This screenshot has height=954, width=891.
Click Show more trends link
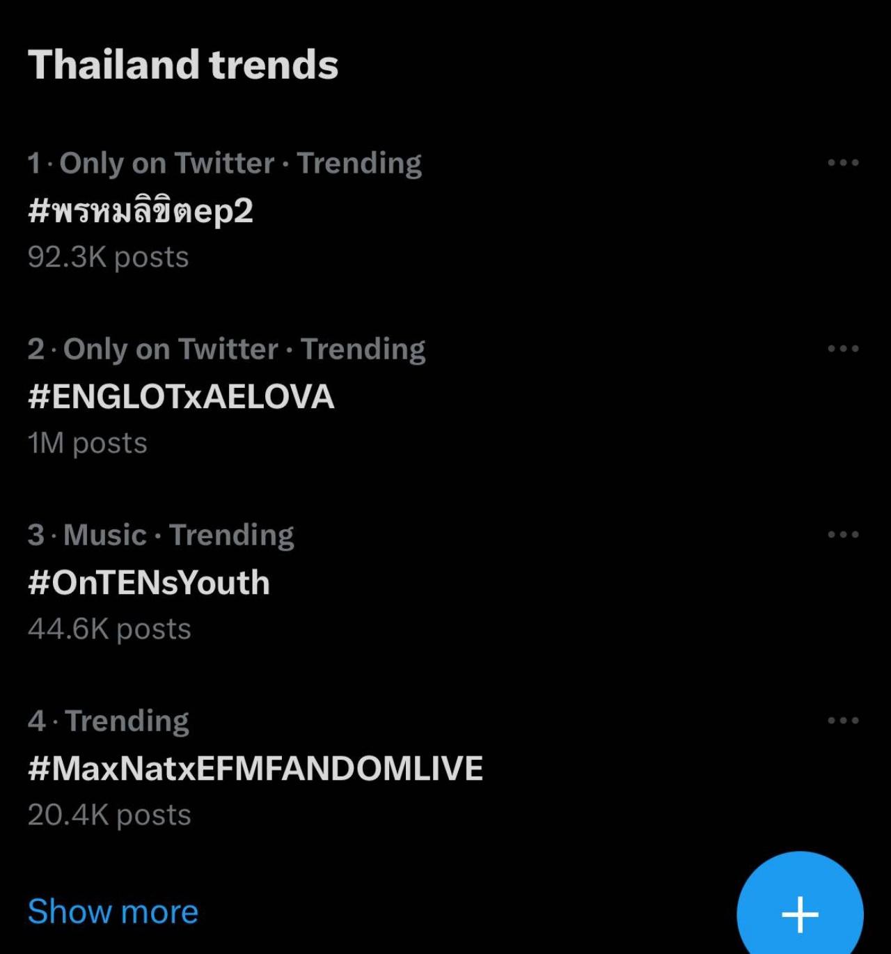[113, 912]
